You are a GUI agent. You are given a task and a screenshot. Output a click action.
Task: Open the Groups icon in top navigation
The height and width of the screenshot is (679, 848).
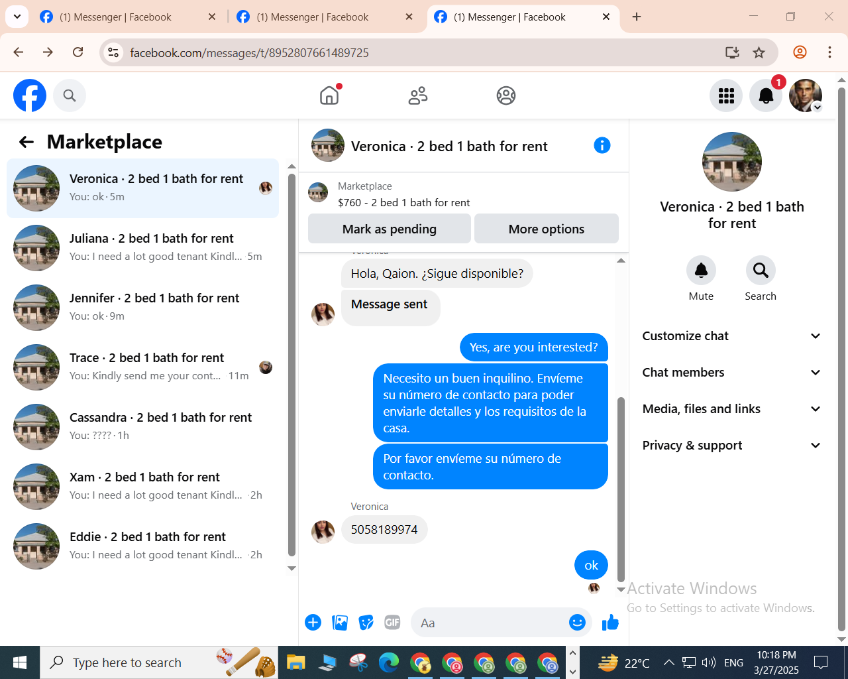pos(506,95)
